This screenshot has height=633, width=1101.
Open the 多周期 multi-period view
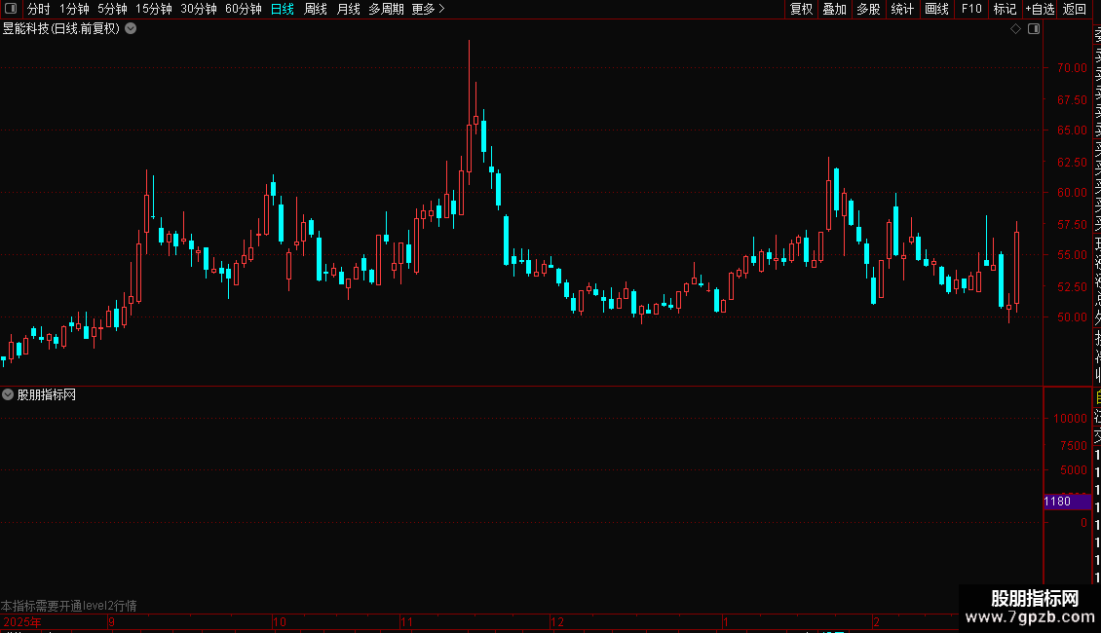point(386,9)
